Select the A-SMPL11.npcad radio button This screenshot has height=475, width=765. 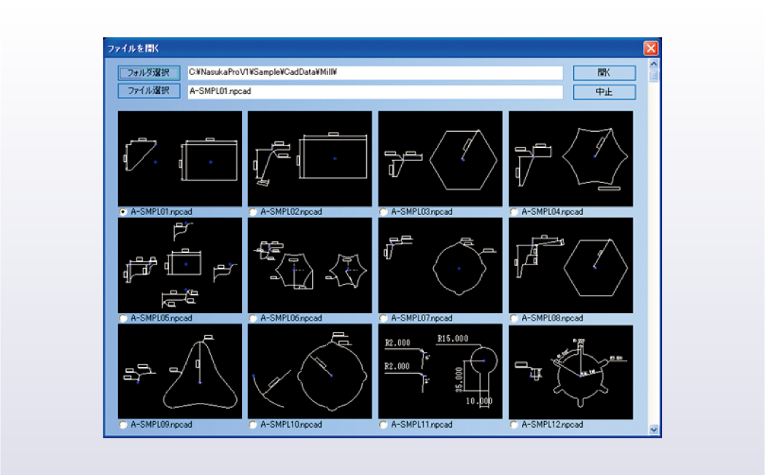(383, 425)
